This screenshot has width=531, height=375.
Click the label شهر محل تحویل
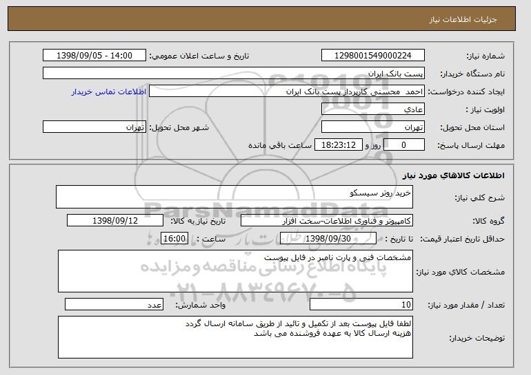pos(179,128)
